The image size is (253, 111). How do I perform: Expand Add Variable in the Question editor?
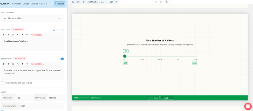[x=37, y=35]
